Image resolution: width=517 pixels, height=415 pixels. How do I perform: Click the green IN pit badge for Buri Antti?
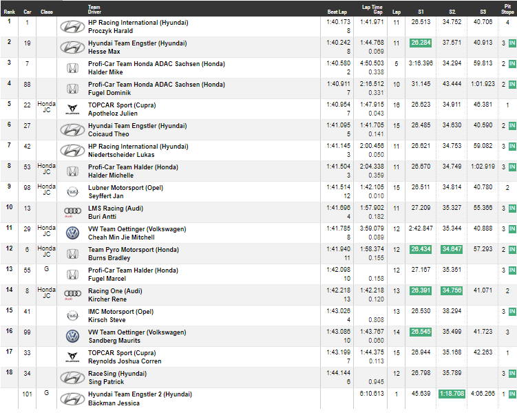coord(512,209)
